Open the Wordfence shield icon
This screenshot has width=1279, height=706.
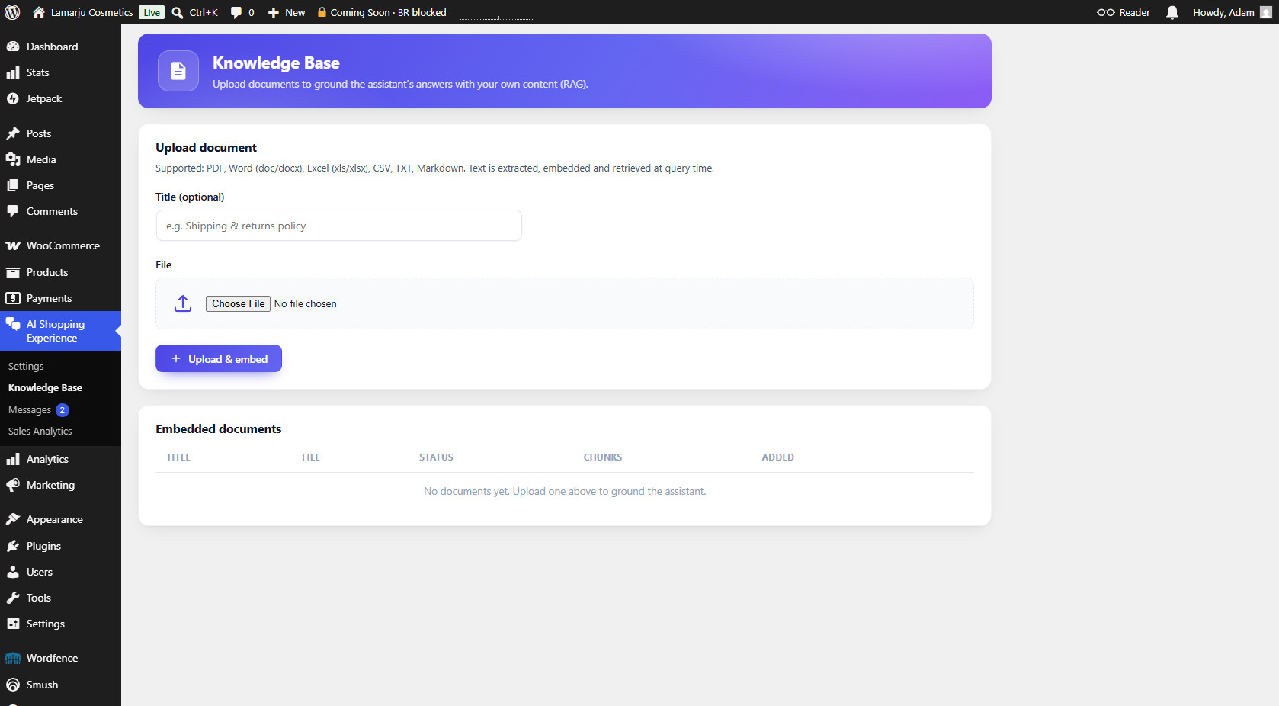[x=13, y=658]
